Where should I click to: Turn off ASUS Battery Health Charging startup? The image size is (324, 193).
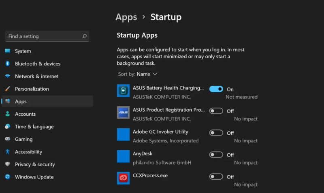216,89
